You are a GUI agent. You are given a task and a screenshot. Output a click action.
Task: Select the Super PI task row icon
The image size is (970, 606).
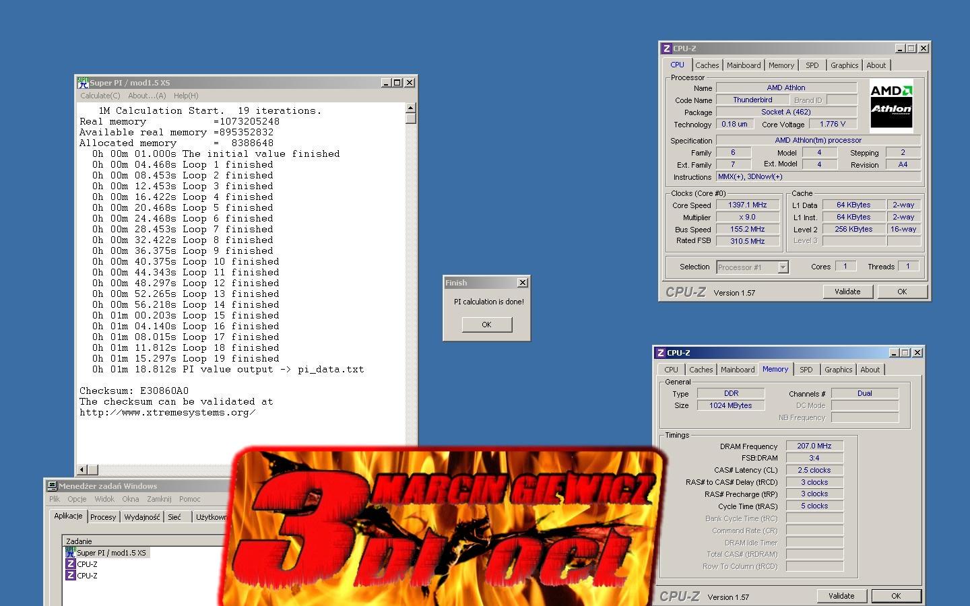(x=70, y=553)
